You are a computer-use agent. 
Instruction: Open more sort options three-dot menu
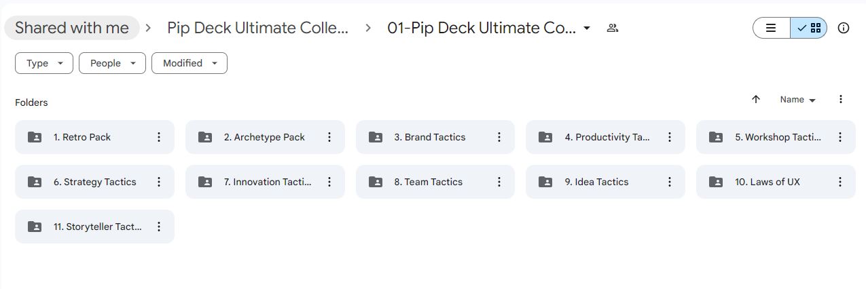point(841,99)
